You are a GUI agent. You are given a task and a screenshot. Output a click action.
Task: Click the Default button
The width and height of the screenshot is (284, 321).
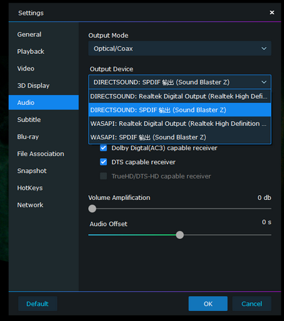point(38,304)
